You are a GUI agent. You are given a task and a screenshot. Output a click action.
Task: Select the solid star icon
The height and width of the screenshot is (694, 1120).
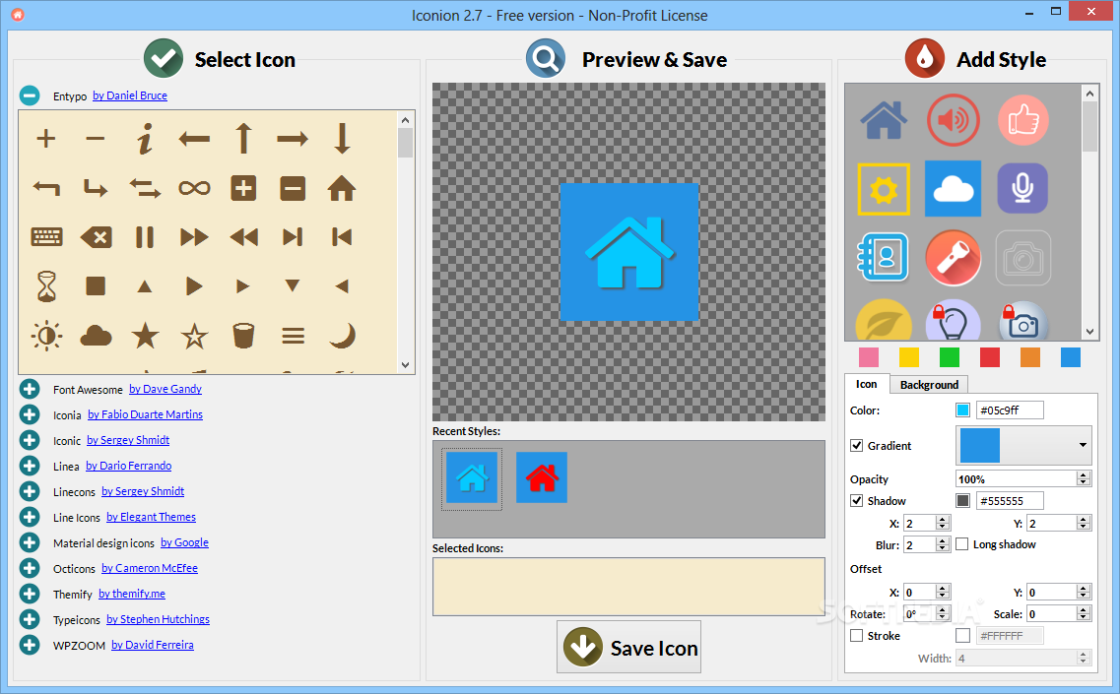point(145,336)
